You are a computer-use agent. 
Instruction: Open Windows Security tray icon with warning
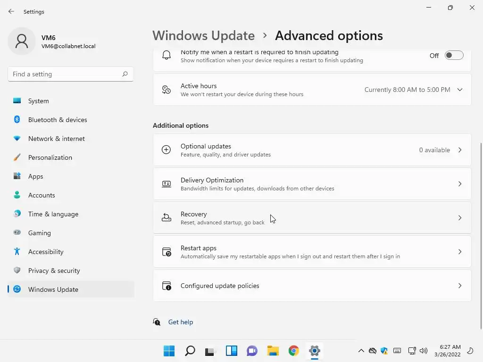pyautogui.click(x=384, y=351)
